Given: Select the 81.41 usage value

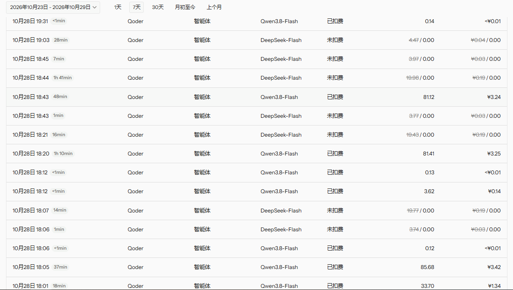Looking at the screenshot, I should click(x=429, y=154).
